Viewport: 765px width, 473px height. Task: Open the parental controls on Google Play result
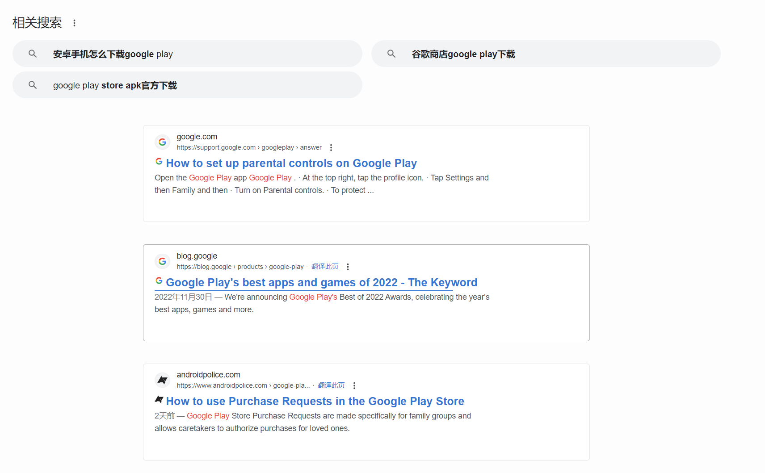tap(291, 163)
